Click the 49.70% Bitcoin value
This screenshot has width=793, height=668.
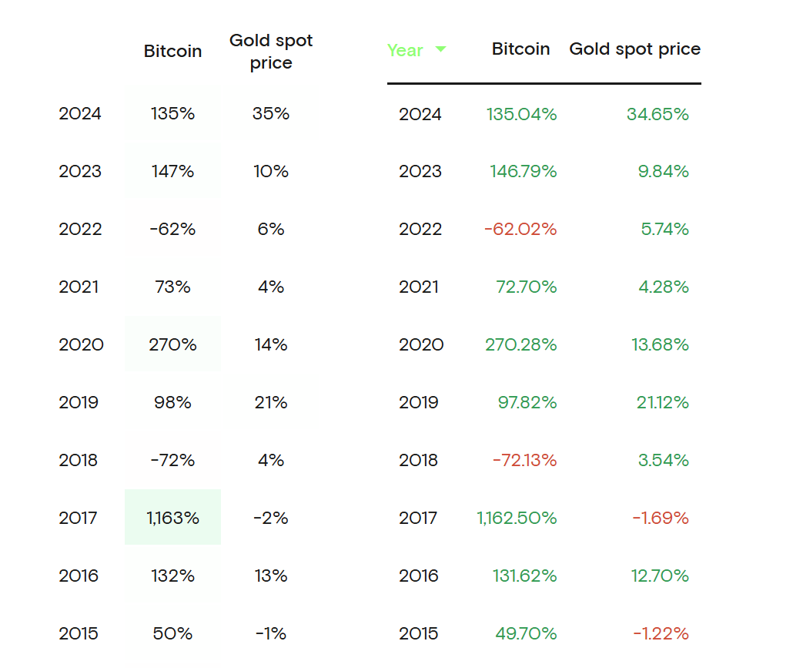[526, 633]
